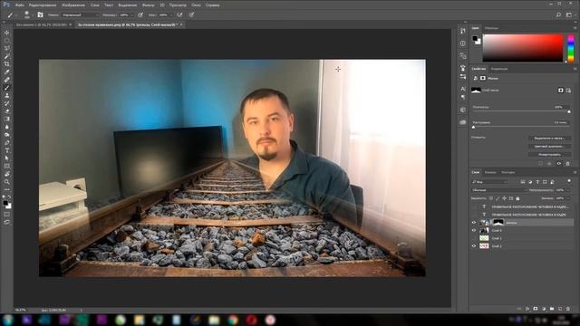Open brush opacity dropdown arrow in options bar
Viewport: 580px width, 326px height.
click(x=131, y=15)
